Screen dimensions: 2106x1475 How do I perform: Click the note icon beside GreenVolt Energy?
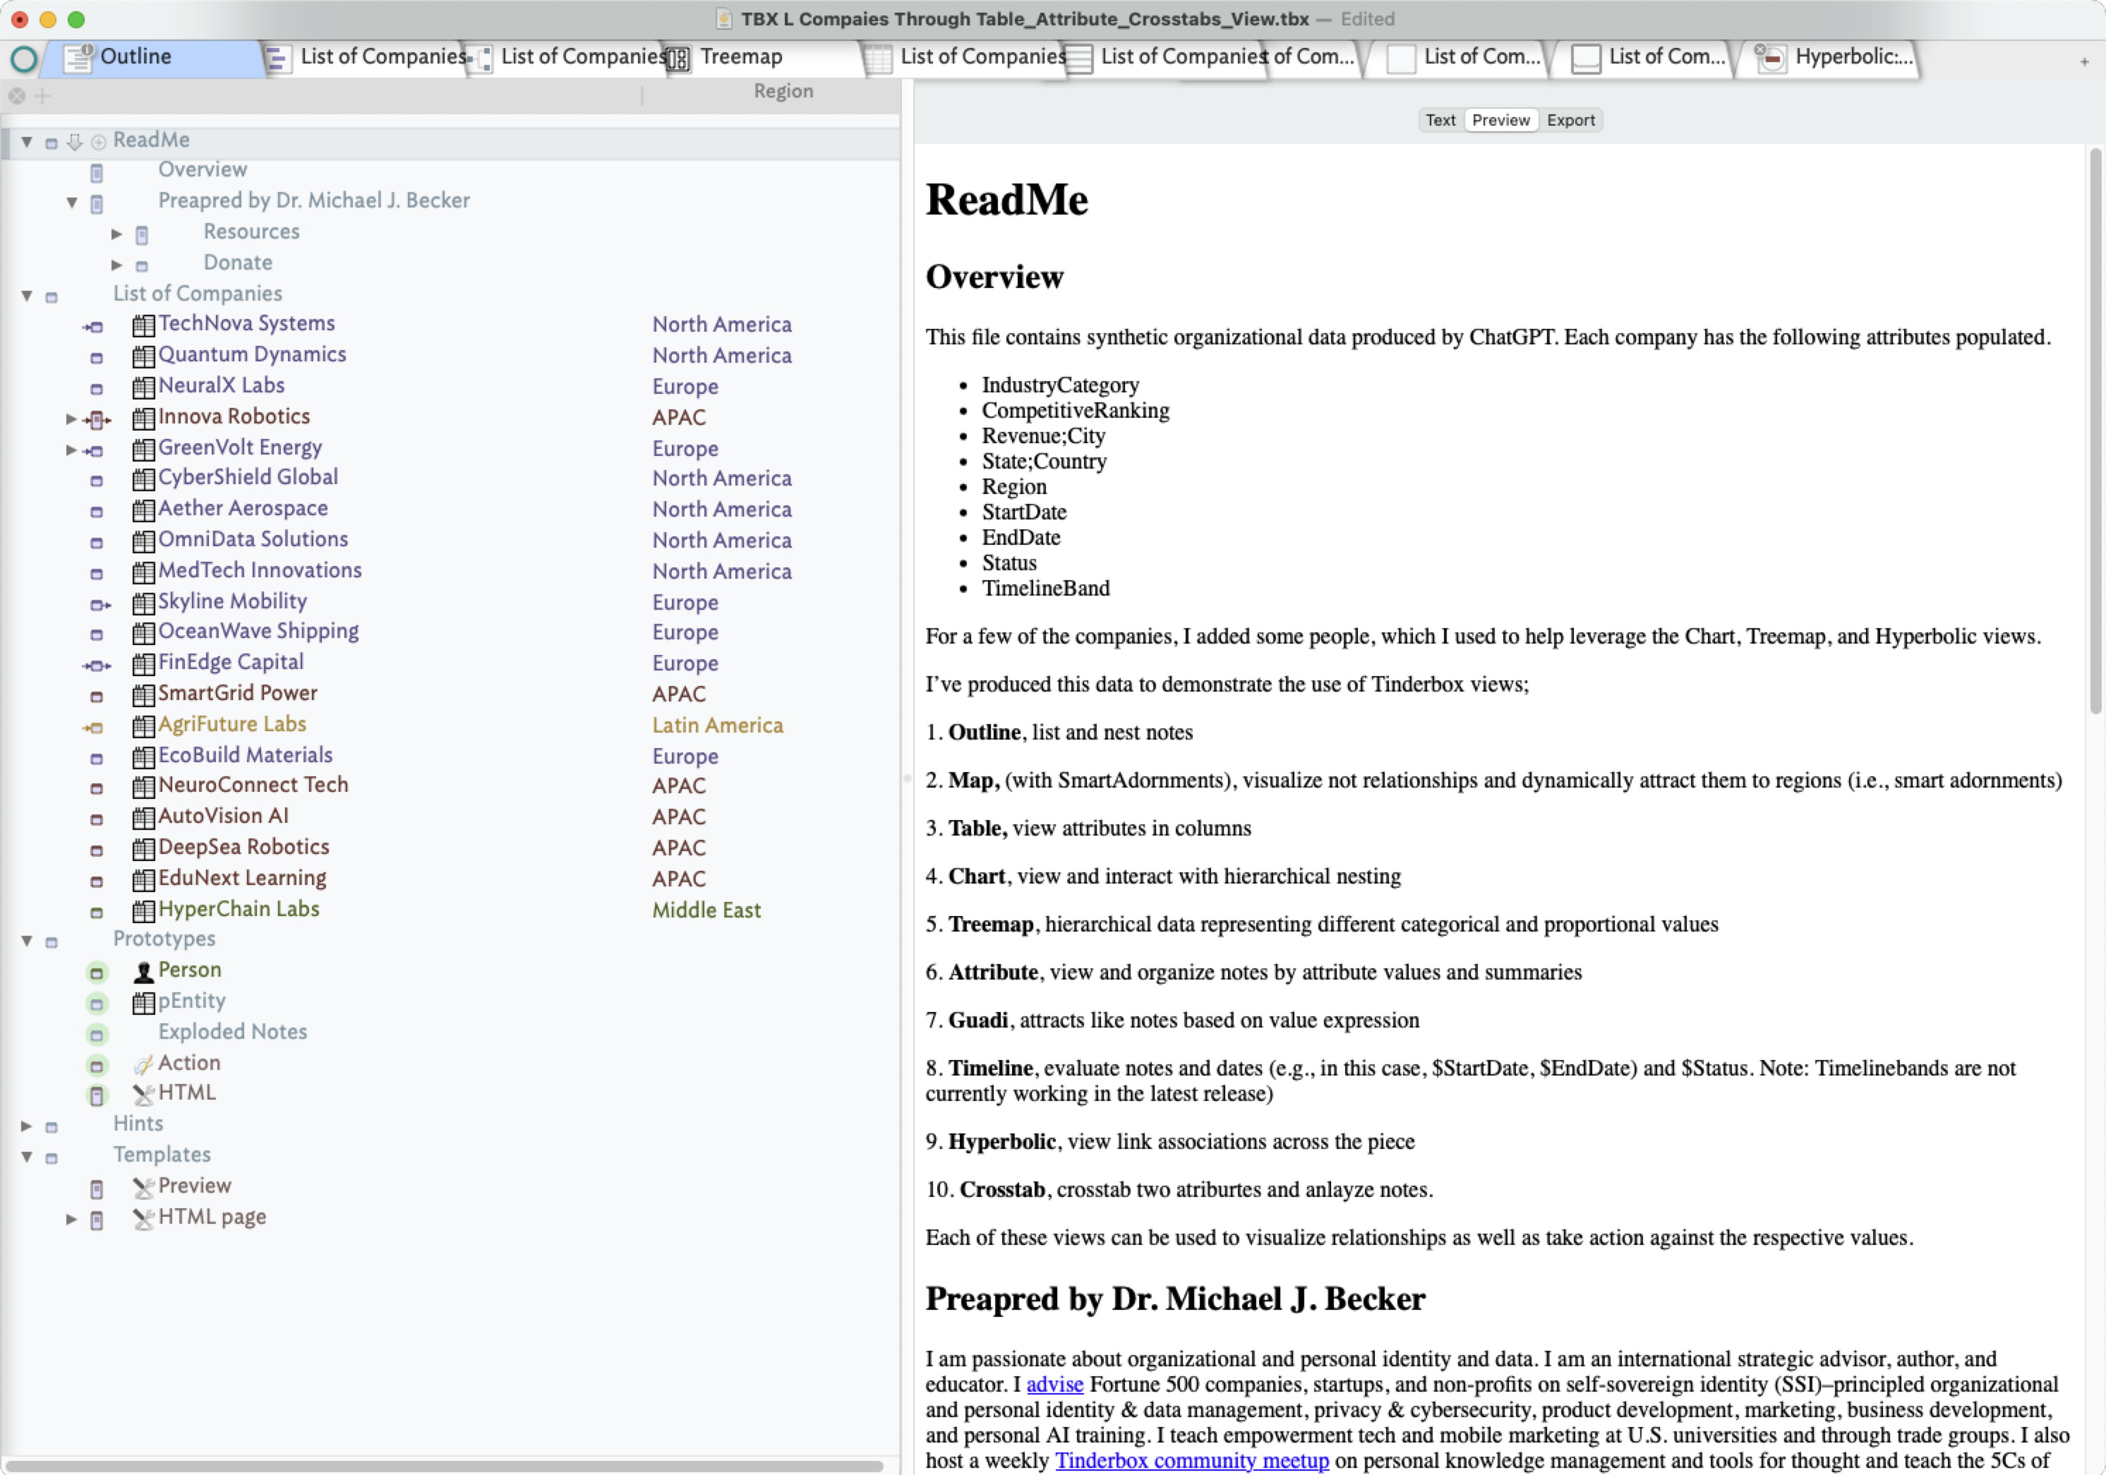coord(94,450)
